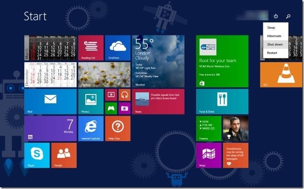Open the Weather tile showing London
The width and height of the screenshot is (304, 189).
click(x=158, y=61)
